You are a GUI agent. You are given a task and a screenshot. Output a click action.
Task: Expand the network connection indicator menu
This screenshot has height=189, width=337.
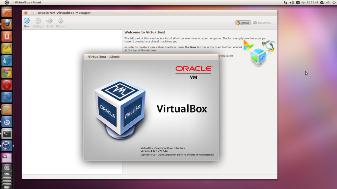(x=285, y=2)
